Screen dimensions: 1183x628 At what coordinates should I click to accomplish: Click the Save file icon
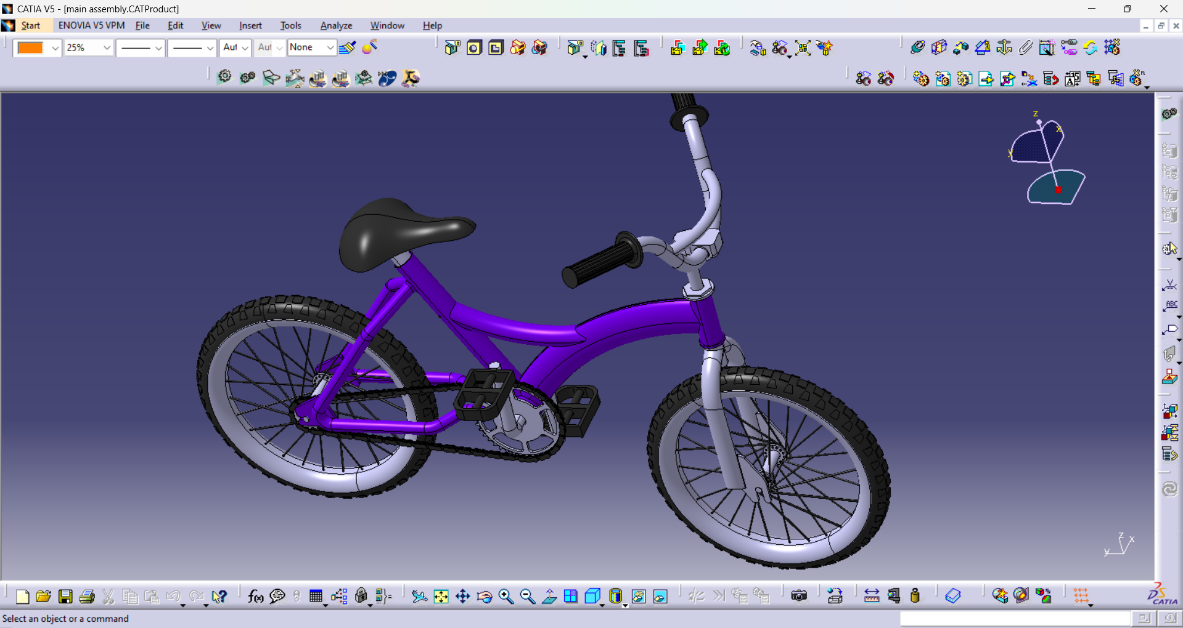tap(65, 596)
